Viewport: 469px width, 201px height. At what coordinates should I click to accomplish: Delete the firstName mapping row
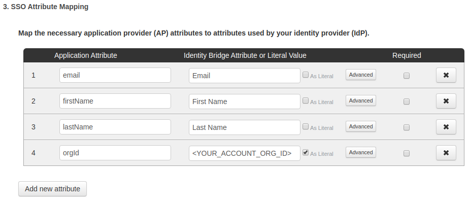click(446, 101)
